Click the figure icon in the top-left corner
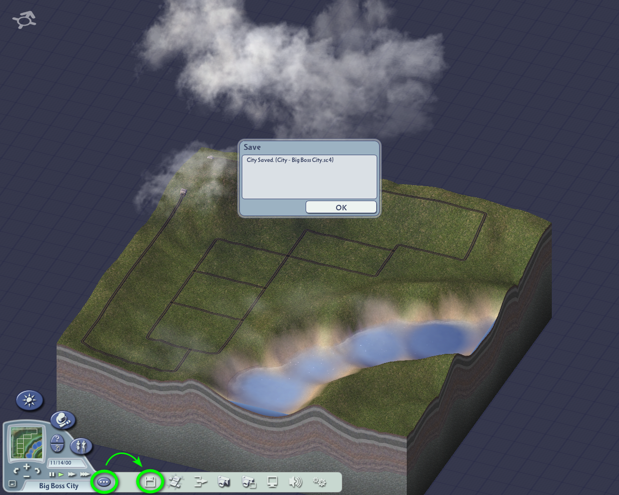This screenshot has height=495, width=619. point(24,21)
